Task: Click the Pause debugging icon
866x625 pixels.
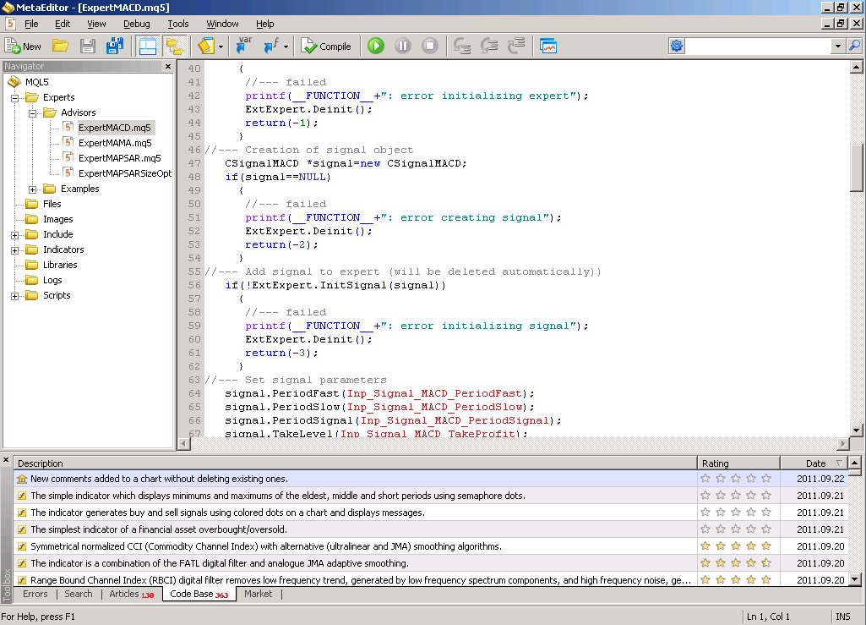Action: point(403,47)
